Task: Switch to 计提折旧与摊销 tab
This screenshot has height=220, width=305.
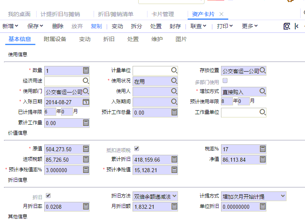Action: pos(60,14)
